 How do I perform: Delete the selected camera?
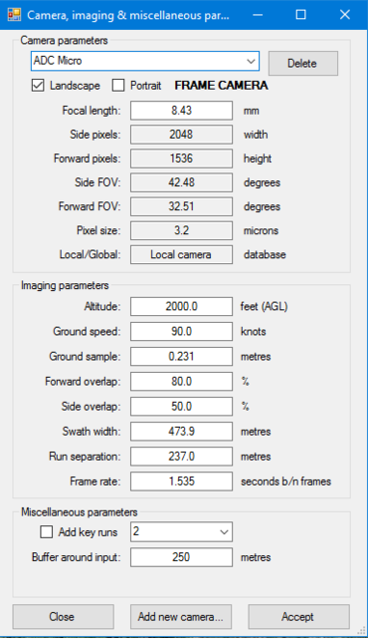click(x=303, y=63)
